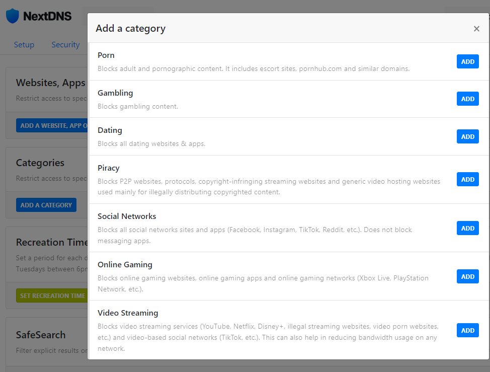
Task: Add the Video Streaming category
Action: point(467,330)
